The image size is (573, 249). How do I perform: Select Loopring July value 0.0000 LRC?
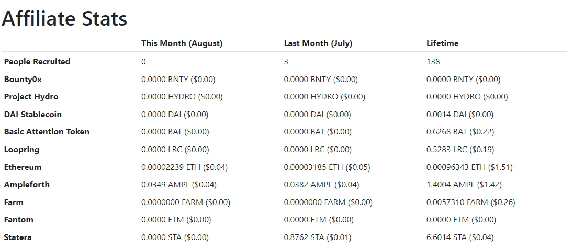(x=318, y=149)
